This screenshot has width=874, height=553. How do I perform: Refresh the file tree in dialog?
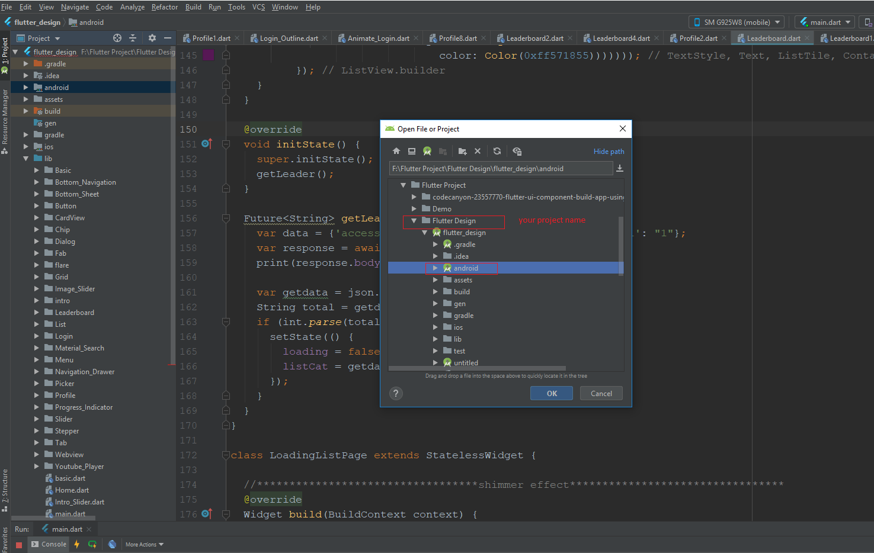[497, 151]
